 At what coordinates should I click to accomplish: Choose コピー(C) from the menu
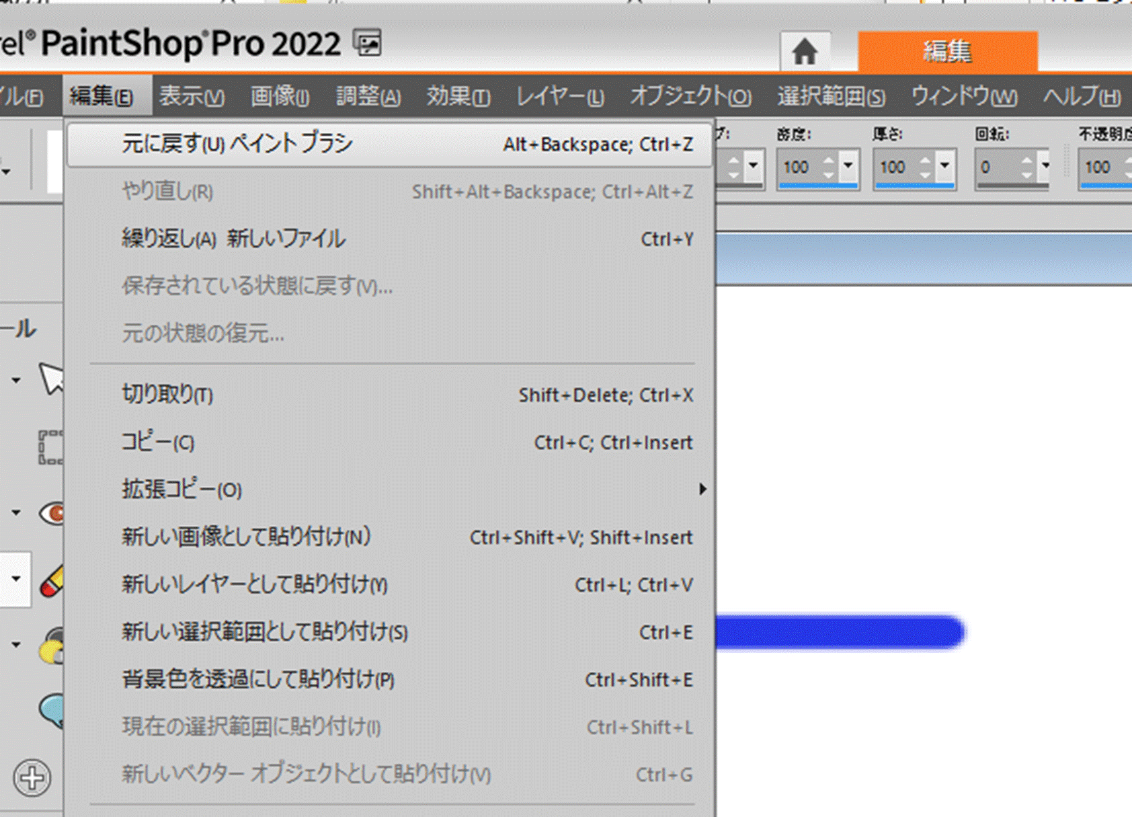[x=390, y=442]
